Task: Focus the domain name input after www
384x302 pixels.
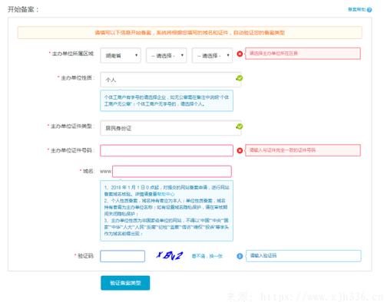Action: point(172,171)
